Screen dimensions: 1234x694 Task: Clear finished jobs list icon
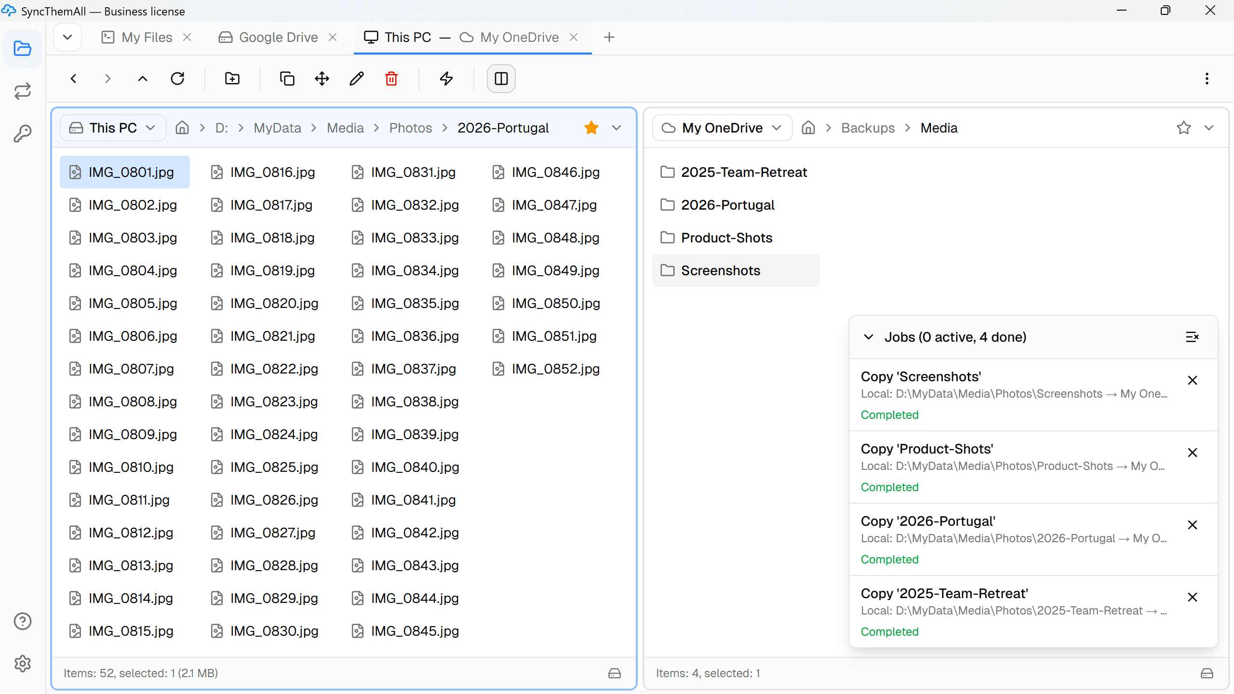point(1193,337)
